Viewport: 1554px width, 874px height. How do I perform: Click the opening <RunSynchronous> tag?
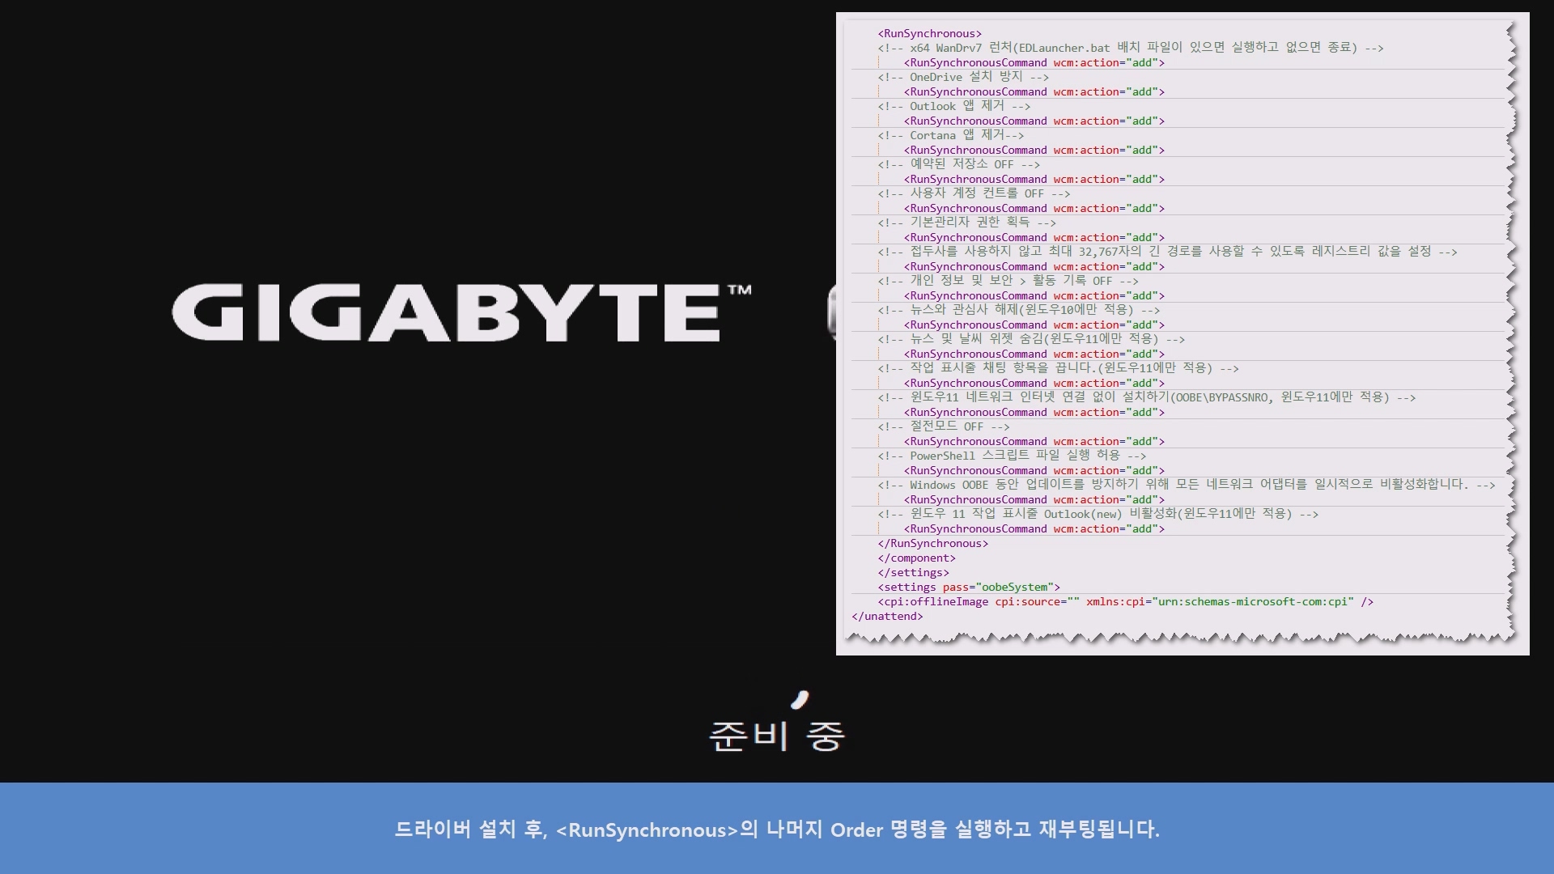(x=929, y=33)
